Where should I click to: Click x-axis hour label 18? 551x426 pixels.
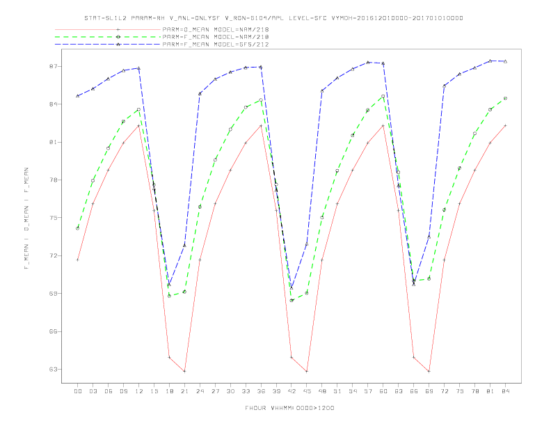pyautogui.click(x=169, y=391)
